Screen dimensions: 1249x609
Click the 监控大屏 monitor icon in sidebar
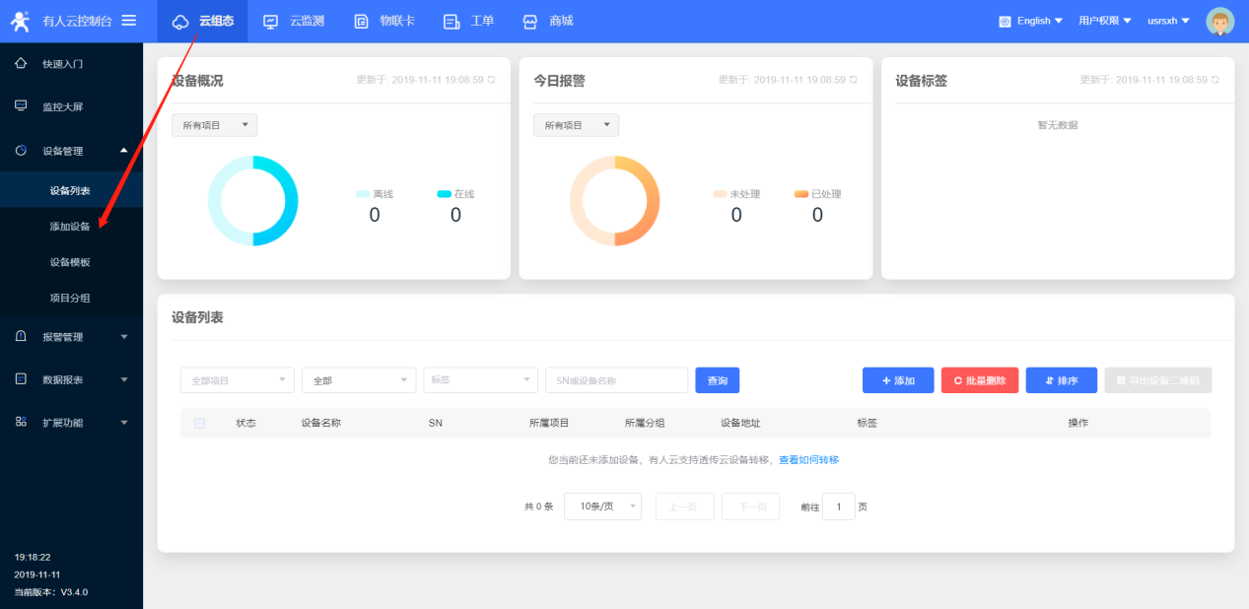(21, 106)
